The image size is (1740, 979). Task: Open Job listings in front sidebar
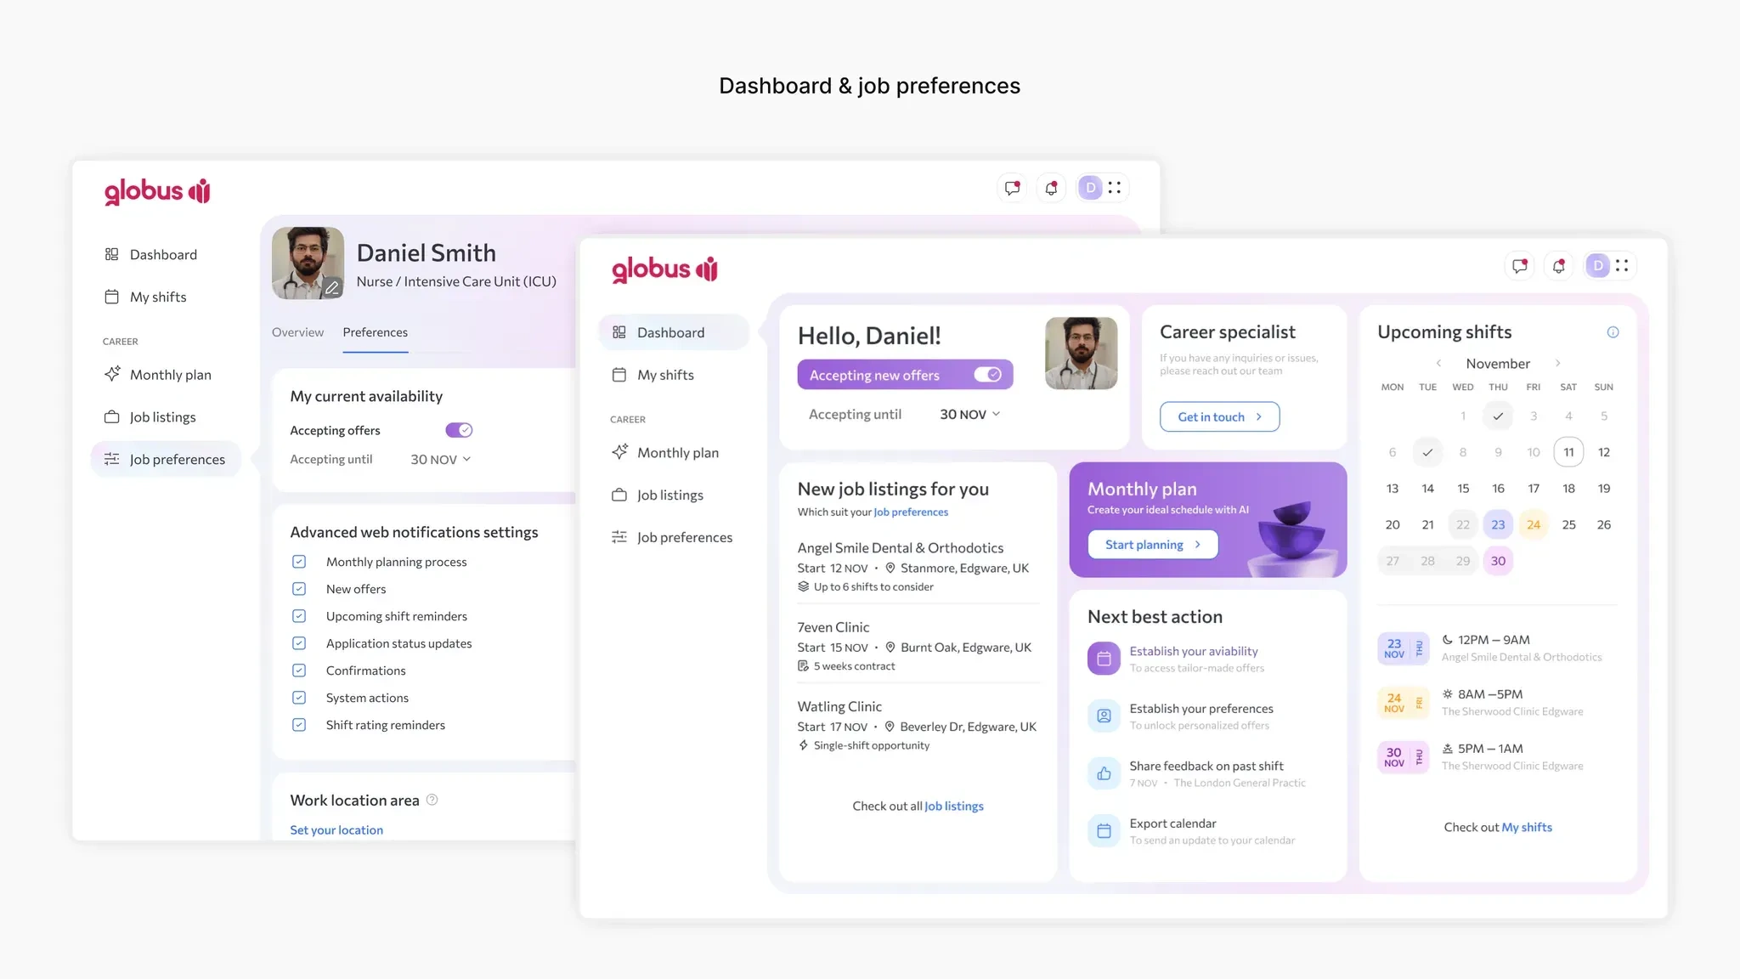tap(669, 495)
